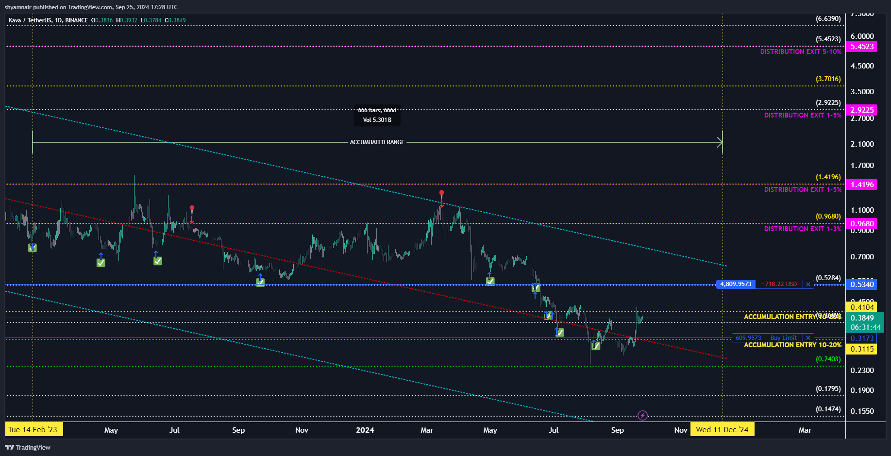This screenshot has height=456, width=891.
Task: Click the 666 bars, 666d measurement label
Action: [377, 110]
